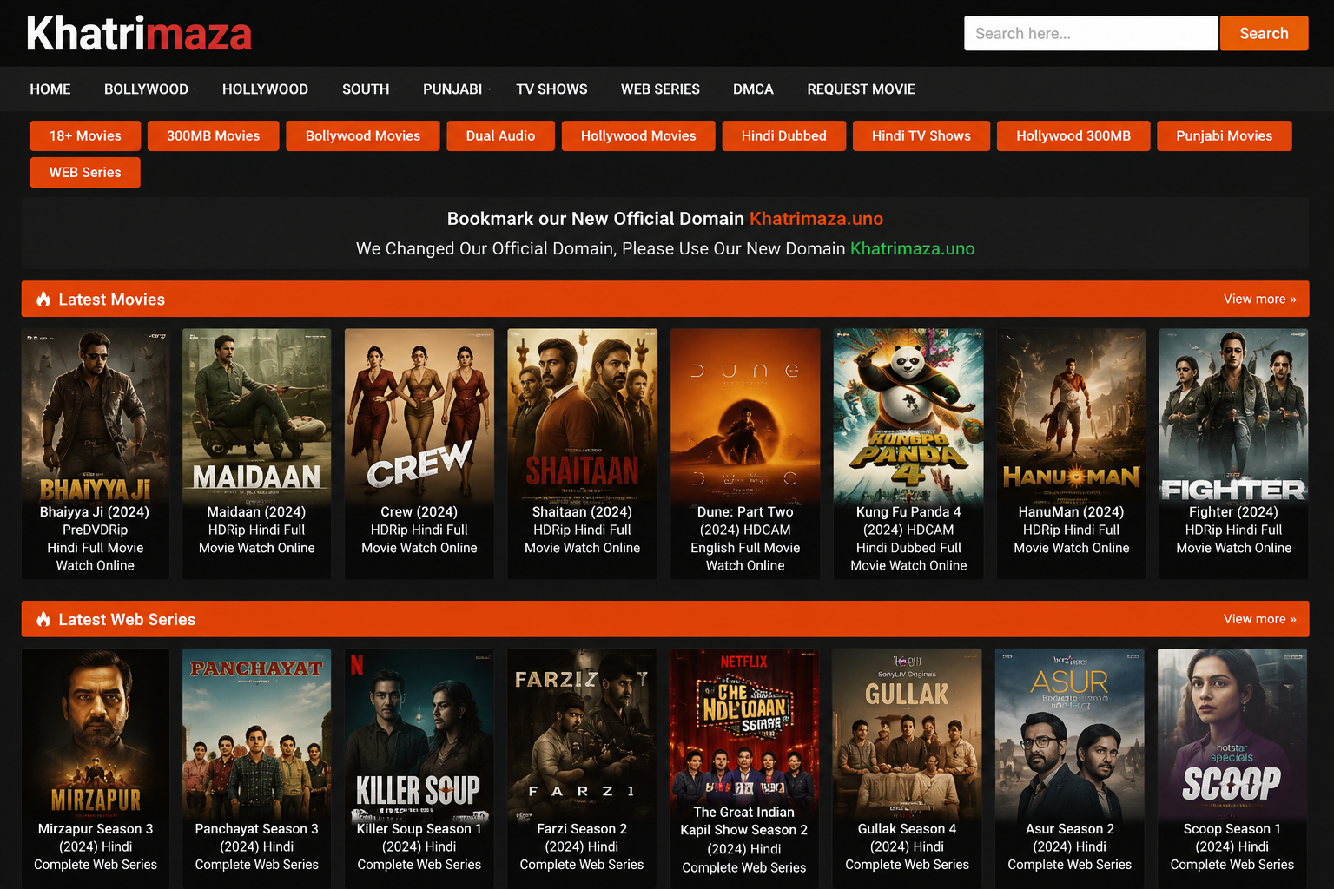Open the Dune movie poster

coord(745,416)
